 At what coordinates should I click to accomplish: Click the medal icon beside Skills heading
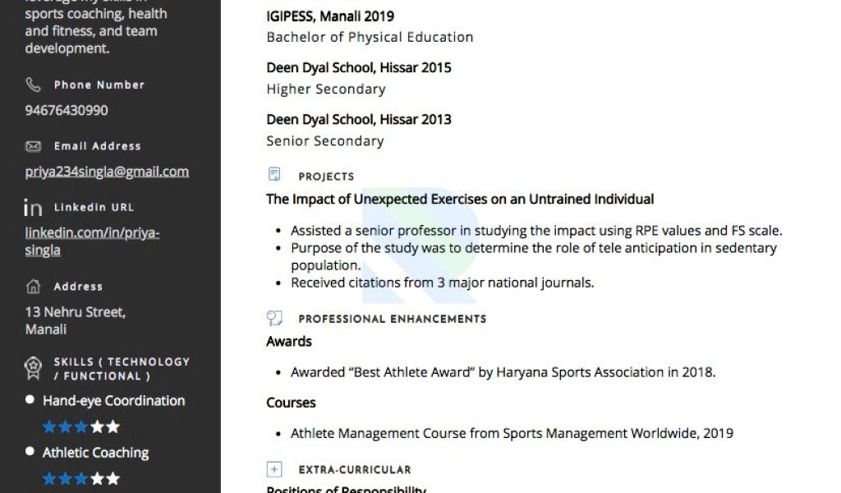pyautogui.click(x=33, y=368)
